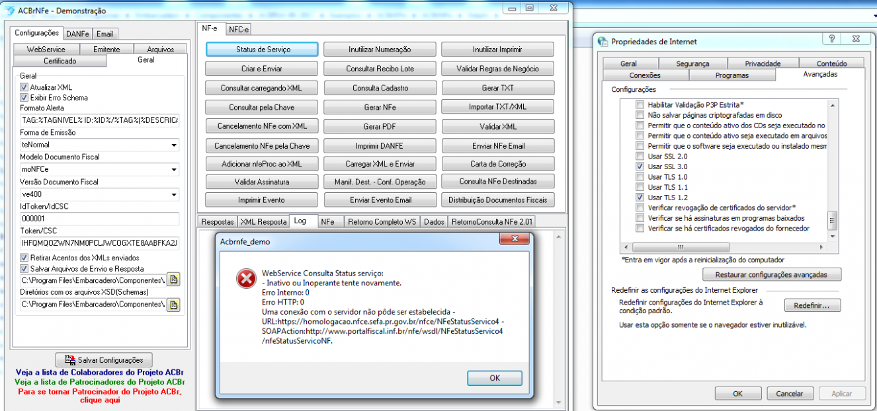Click Cancelar in Internet Properties

tap(789, 393)
